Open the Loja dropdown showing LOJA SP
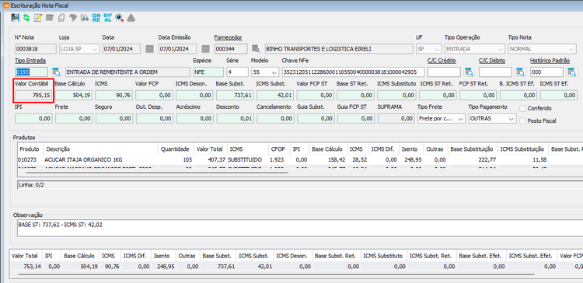 (x=79, y=49)
